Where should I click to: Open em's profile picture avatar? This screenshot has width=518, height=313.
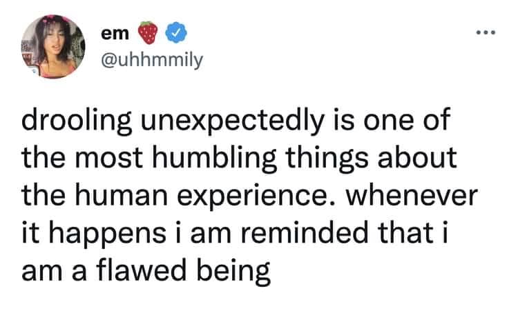(53, 47)
